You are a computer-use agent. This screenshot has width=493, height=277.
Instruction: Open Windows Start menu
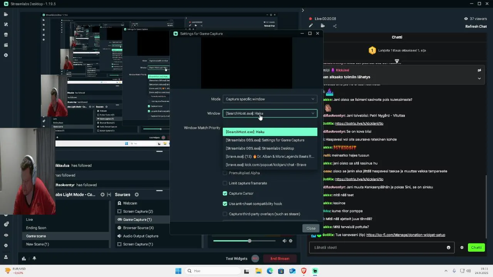click(178, 271)
